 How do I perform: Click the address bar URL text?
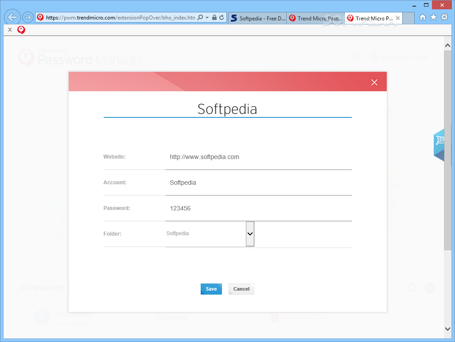[x=121, y=18]
